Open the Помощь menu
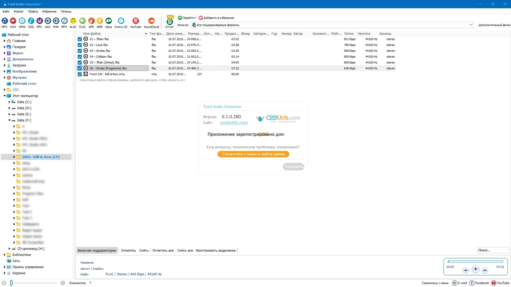511x287 pixels. coord(66,11)
